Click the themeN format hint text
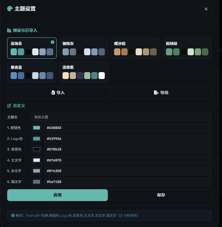 (77, 215)
